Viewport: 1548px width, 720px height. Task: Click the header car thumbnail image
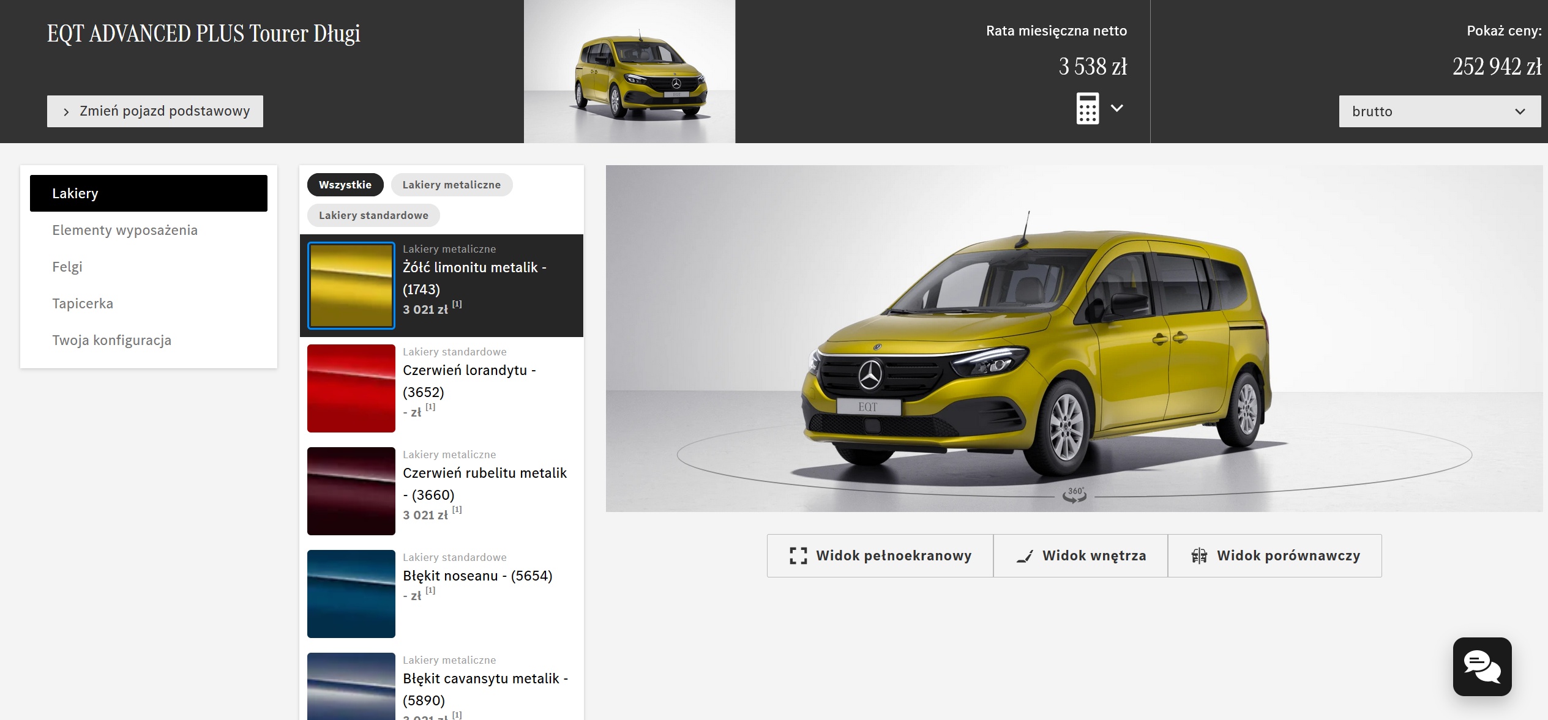[x=629, y=72]
